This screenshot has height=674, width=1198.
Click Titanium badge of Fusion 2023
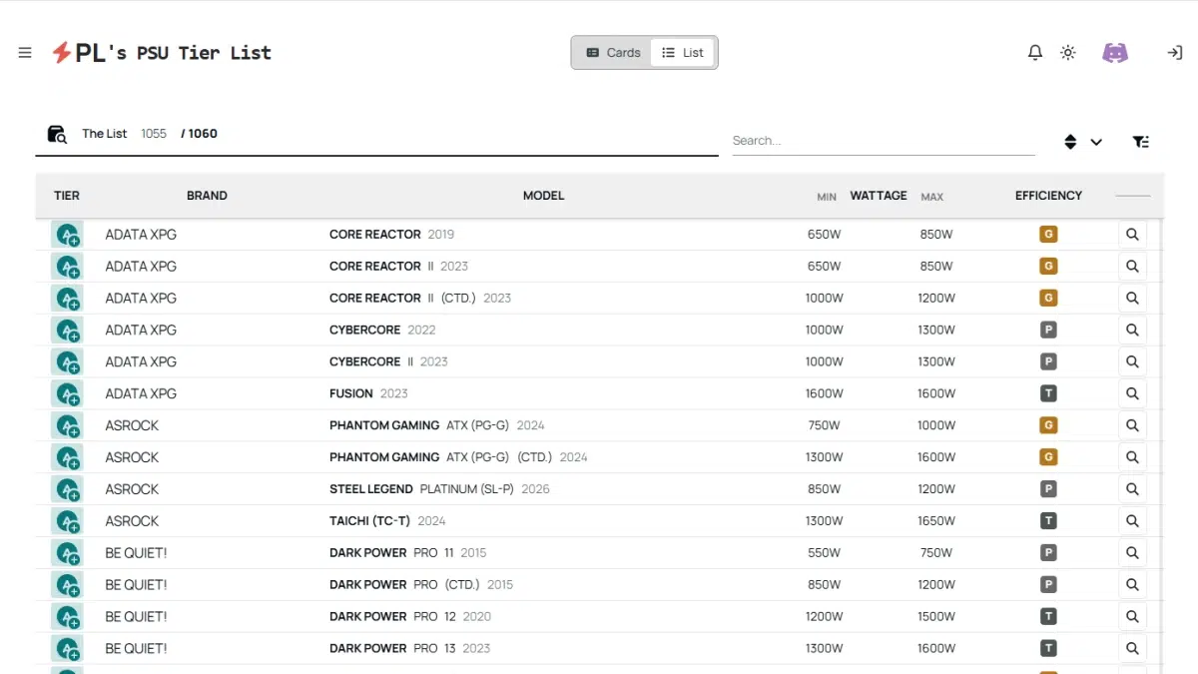coord(1048,393)
